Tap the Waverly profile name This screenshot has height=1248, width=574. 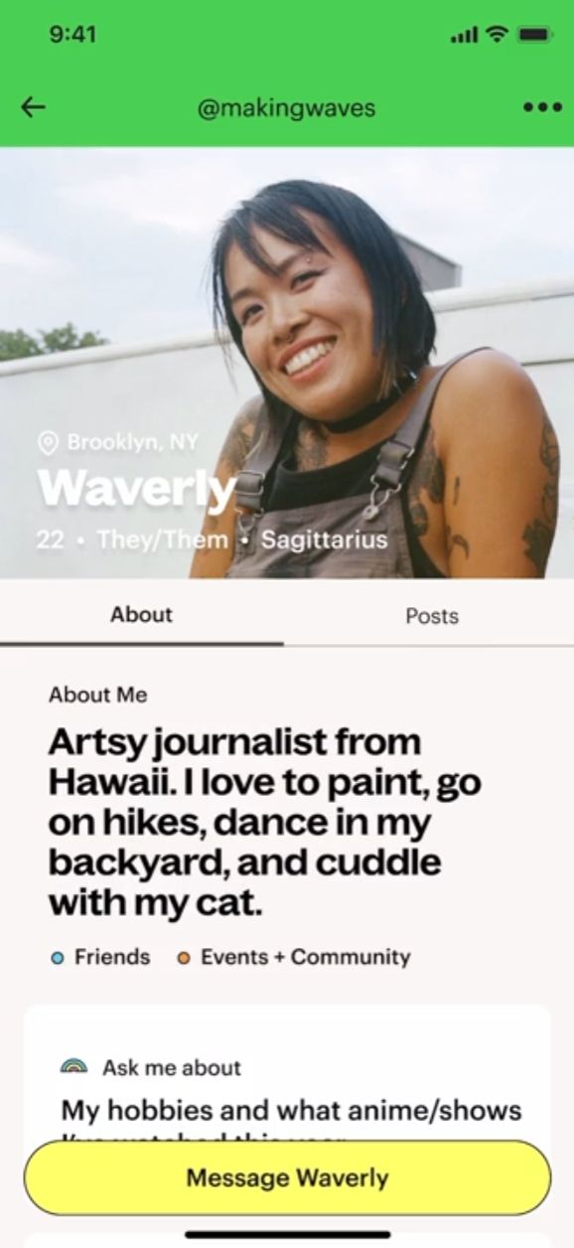(x=136, y=487)
